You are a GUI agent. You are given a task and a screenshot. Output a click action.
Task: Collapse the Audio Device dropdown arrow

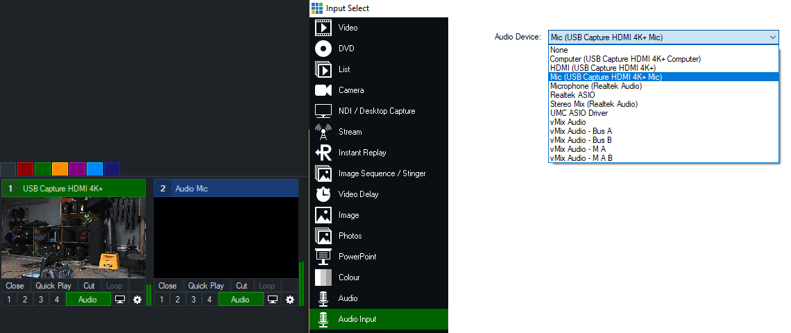point(773,37)
